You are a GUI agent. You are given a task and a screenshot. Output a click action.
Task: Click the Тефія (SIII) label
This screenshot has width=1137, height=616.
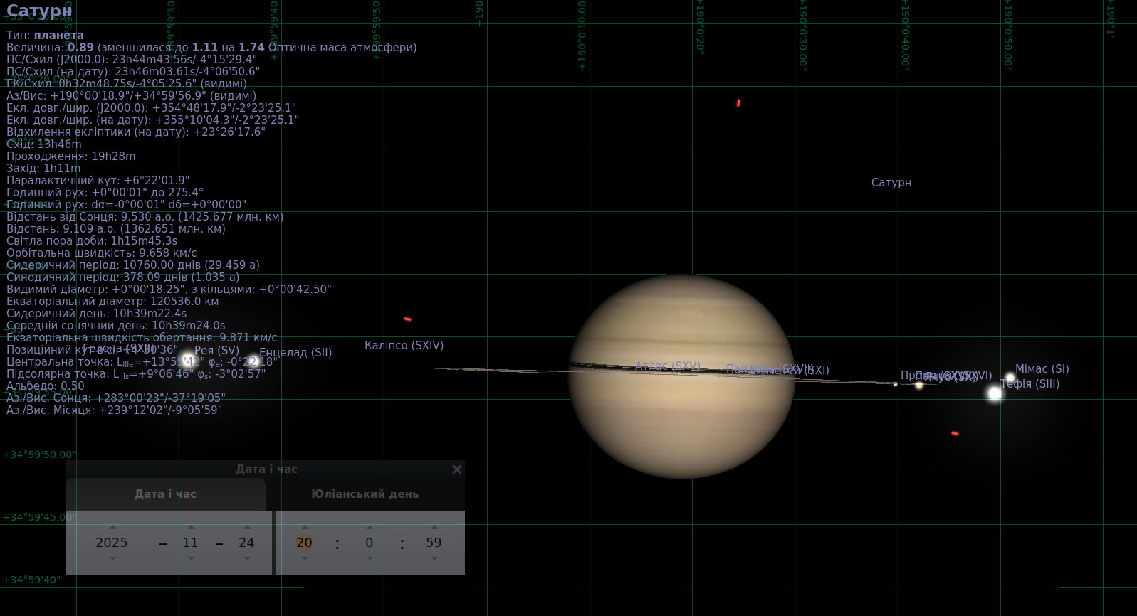click(x=1030, y=384)
